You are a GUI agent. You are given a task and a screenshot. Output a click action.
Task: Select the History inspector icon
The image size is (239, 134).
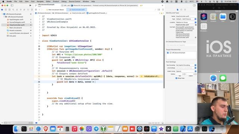tap(181, 10)
